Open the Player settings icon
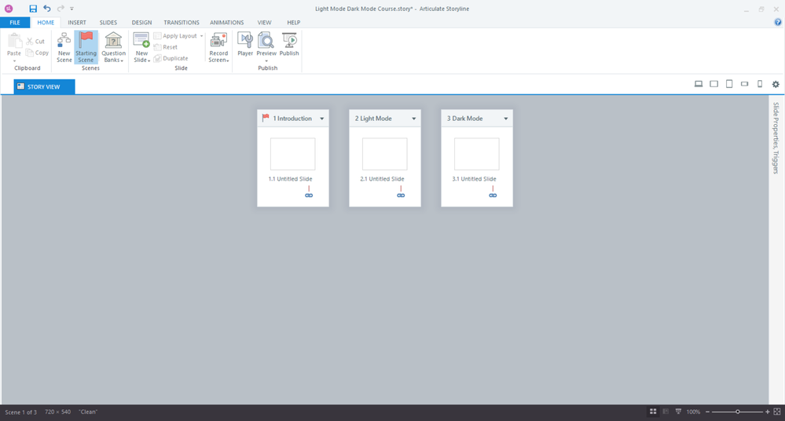The image size is (785, 421). point(245,41)
